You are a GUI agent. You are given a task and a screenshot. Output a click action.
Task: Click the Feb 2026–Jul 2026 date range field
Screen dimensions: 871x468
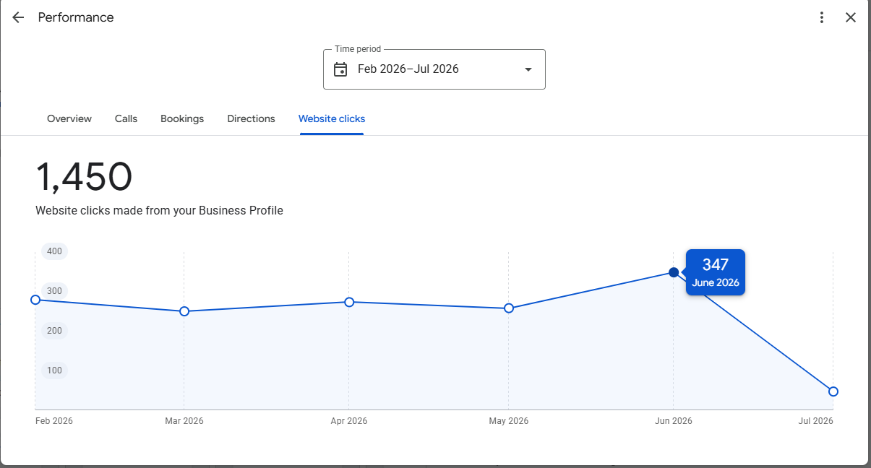(434, 69)
